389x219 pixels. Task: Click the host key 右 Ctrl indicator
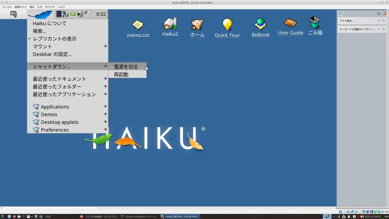coord(385,212)
